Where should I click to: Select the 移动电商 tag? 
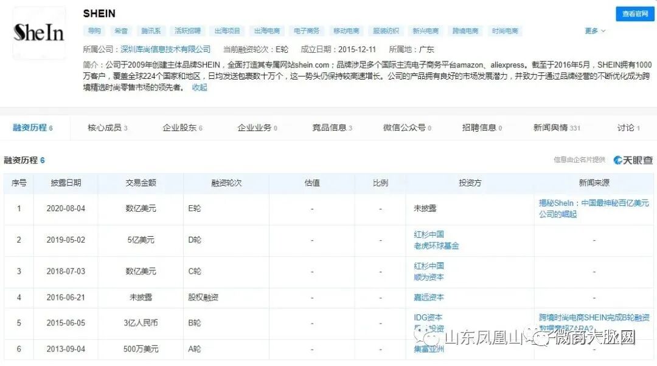(346, 31)
